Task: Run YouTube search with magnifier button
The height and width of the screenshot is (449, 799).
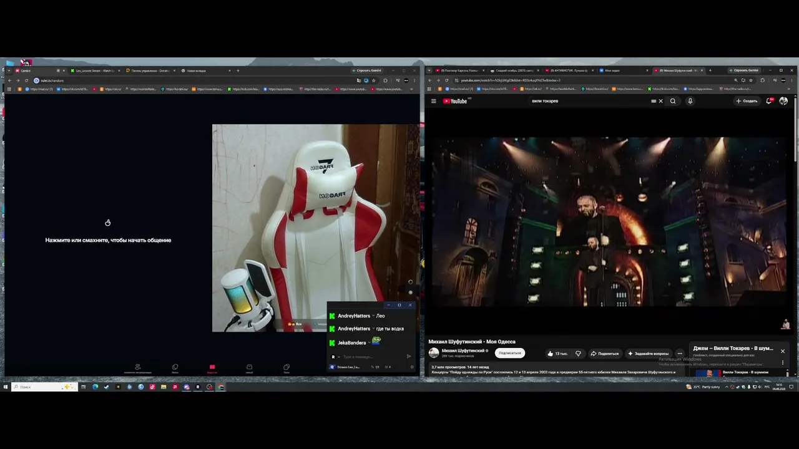Action: coord(673,101)
